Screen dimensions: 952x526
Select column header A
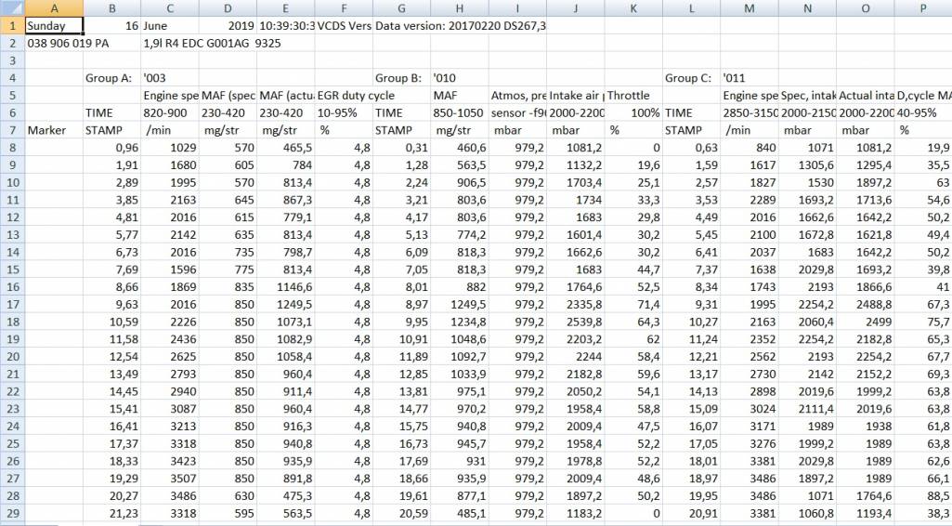pyautogui.click(x=54, y=7)
